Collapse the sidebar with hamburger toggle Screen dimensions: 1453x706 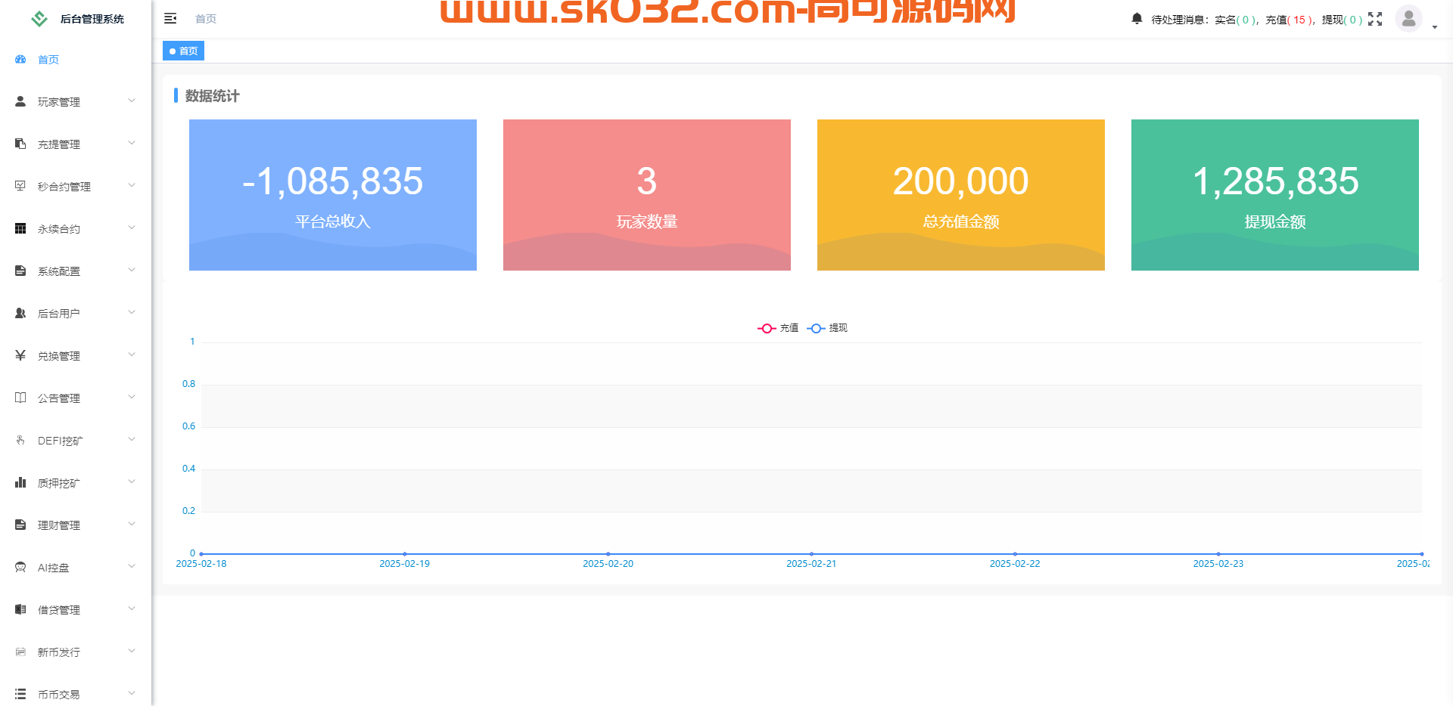(170, 18)
